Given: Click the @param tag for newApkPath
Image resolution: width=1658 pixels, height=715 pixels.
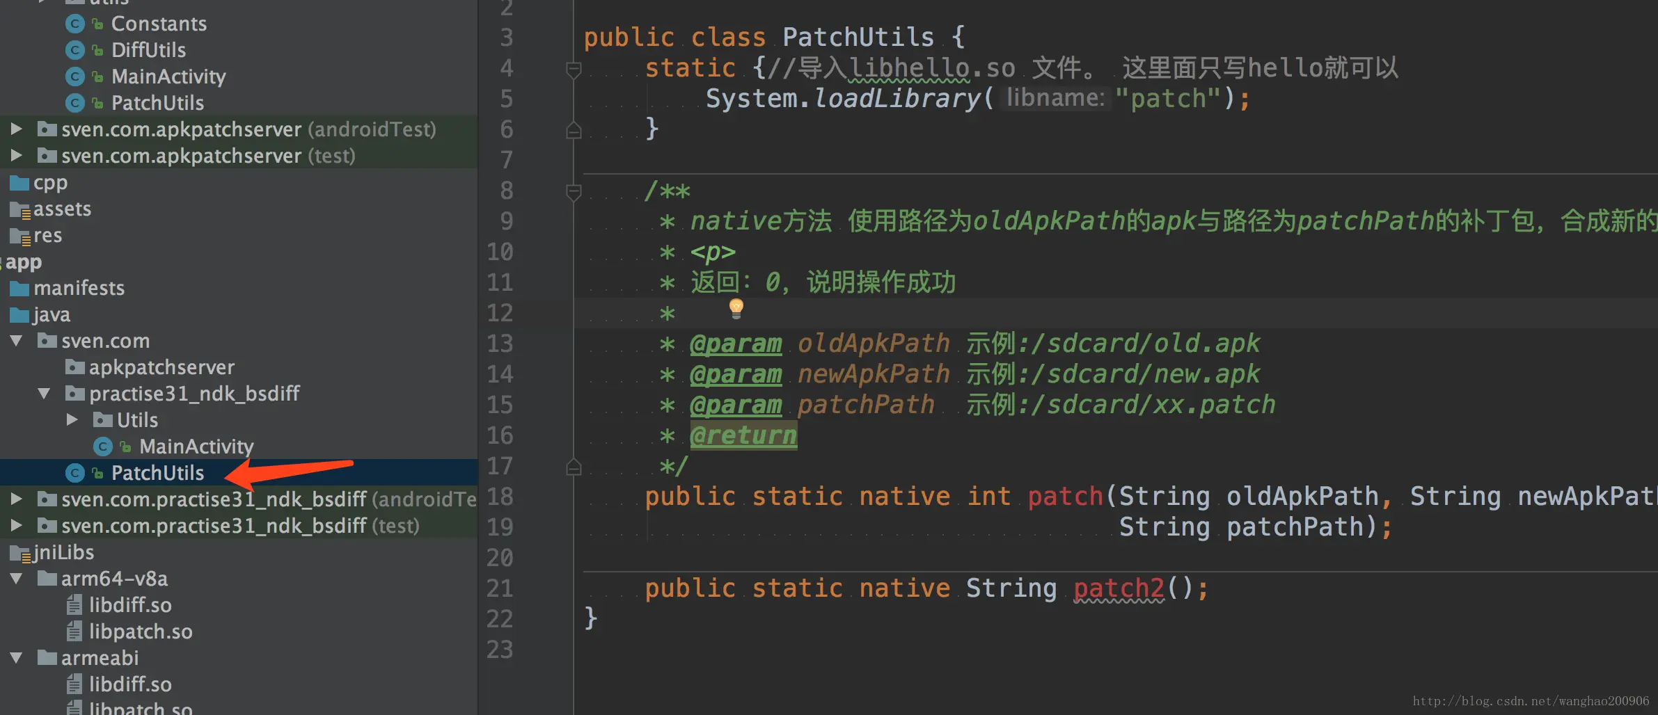Looking at the screenshot, I should (x=736, y=374).
